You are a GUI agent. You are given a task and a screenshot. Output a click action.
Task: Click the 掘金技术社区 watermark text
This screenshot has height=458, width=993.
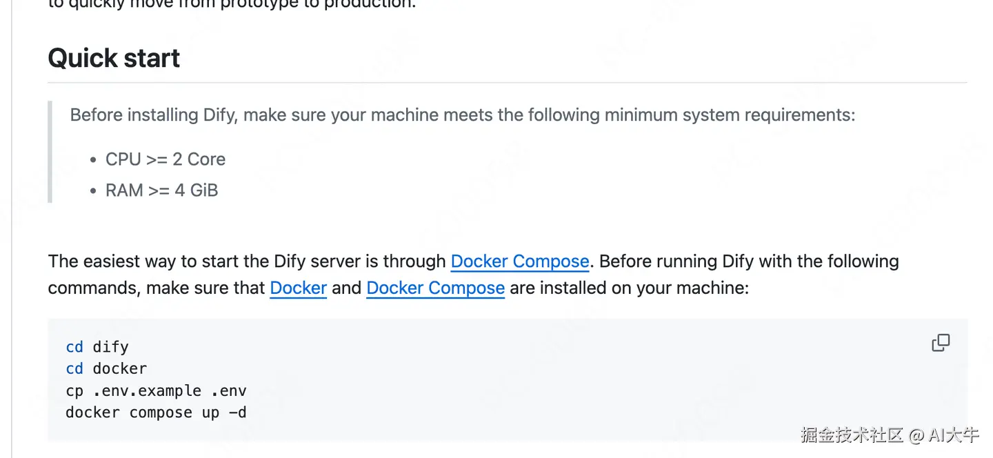(852, 435)
